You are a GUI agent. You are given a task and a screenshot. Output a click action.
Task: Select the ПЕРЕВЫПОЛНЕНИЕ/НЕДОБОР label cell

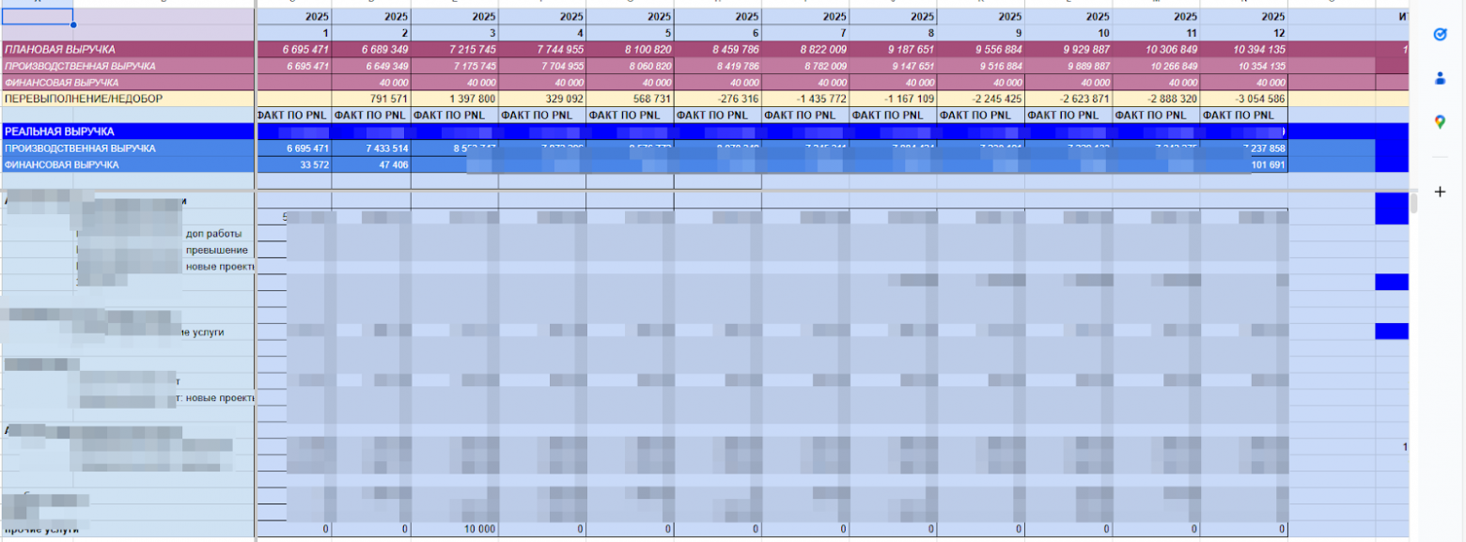(x=129, y=99)
